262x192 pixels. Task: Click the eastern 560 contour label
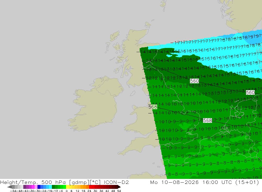pos(250,92)
